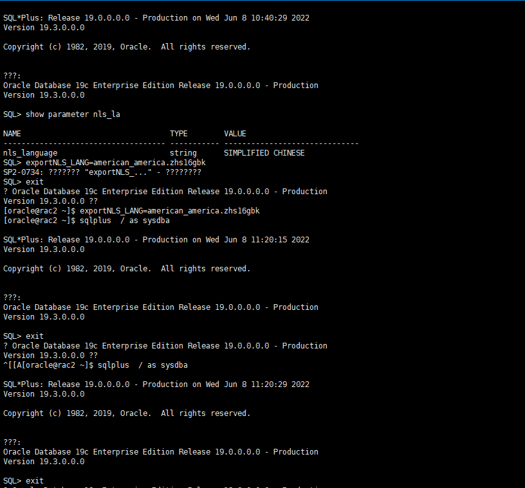Viewport: 525px width, 488px height.
Task: Click the ^[[A escape sequence text
Action: point(12,365)
